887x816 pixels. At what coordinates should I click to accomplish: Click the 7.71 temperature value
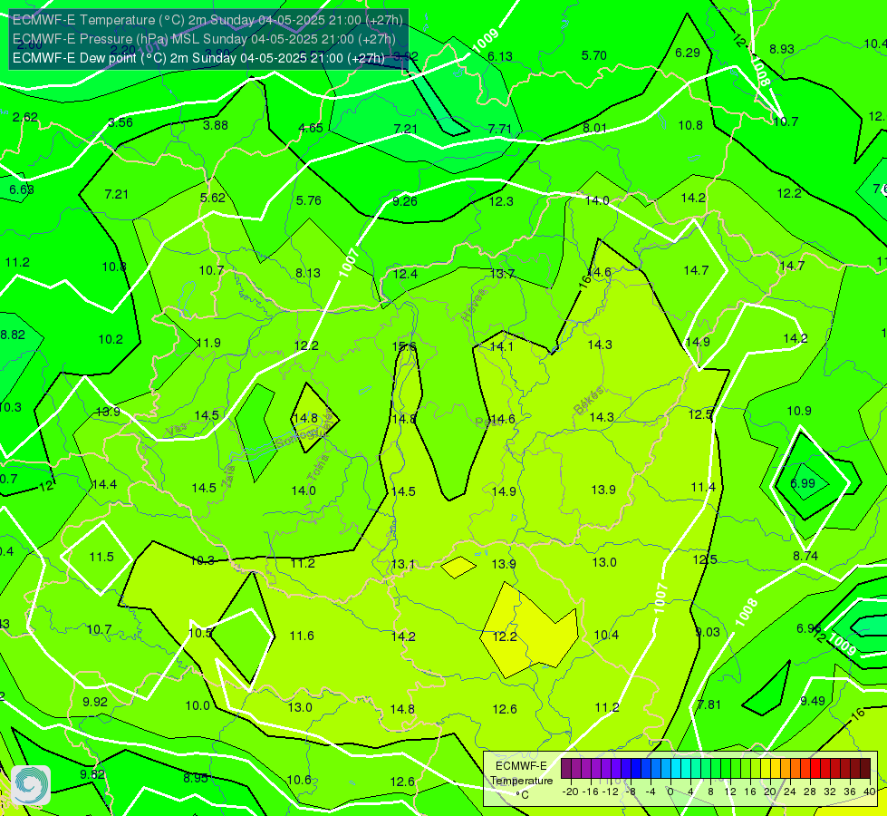pos(500,129)
